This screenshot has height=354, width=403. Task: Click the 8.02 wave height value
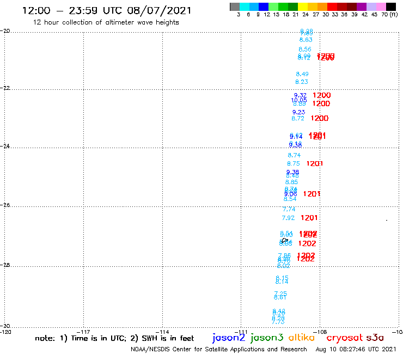tap(284, 266)
